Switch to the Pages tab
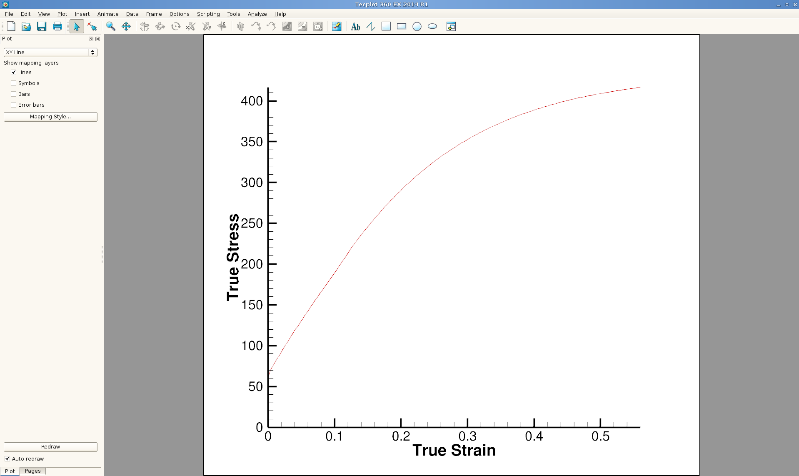 pos(32,471)
